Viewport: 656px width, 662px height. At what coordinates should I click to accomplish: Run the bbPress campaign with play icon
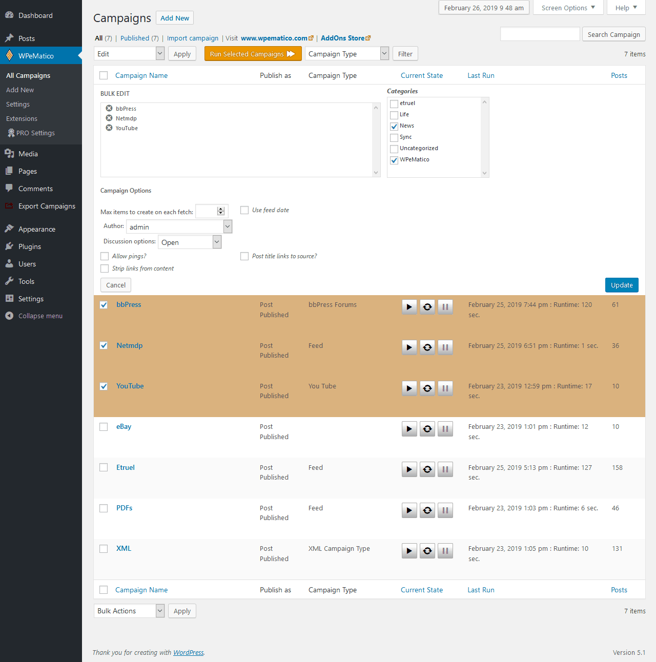409,307
